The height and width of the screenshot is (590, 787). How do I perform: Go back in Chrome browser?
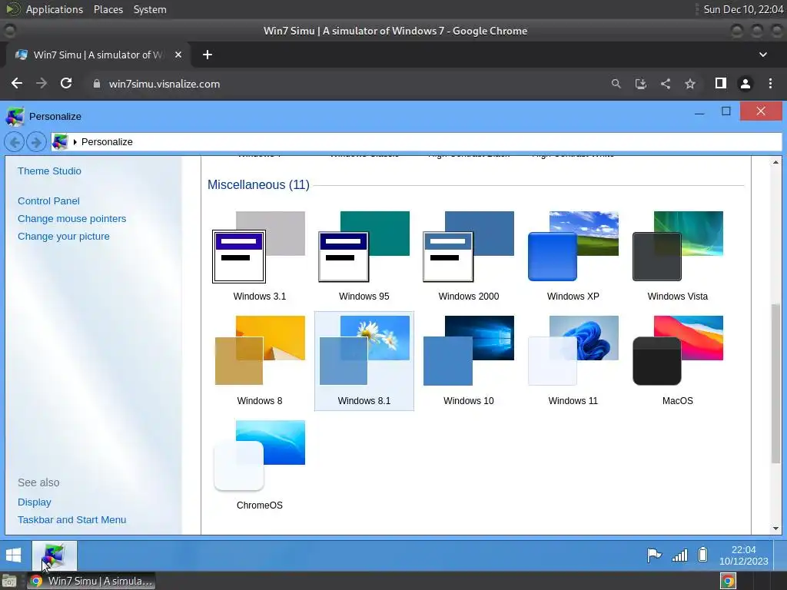click(x=17, y=84)
